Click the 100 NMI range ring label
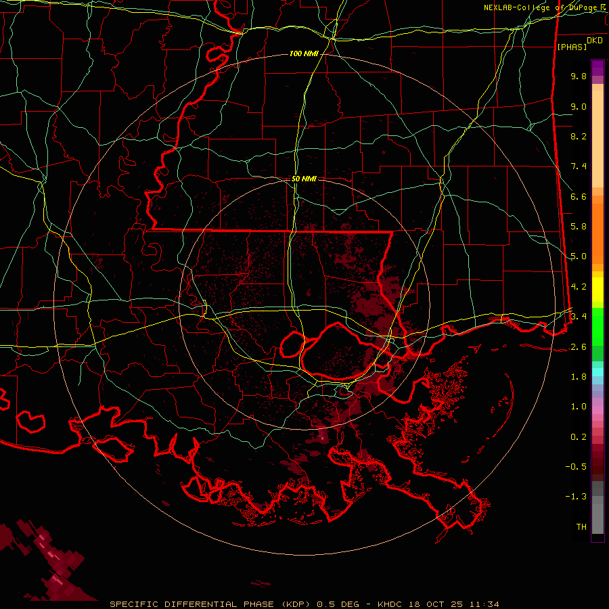609x609 pixels. (x=304, y=53)
